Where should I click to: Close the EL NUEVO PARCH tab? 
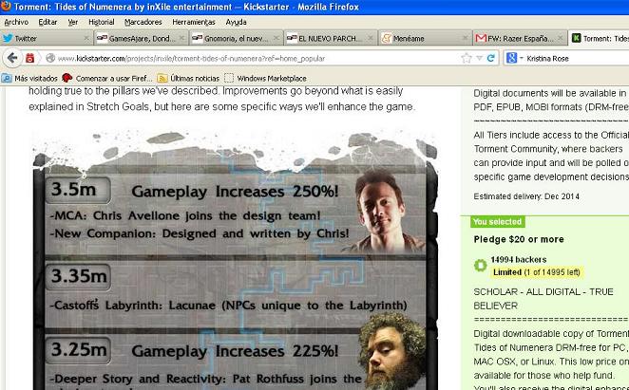(x=371, y=38)
